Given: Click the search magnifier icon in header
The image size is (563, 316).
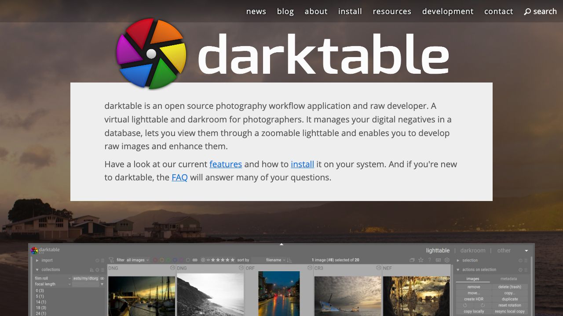Looking at the screenshot, I should click(x=527, y=11).
